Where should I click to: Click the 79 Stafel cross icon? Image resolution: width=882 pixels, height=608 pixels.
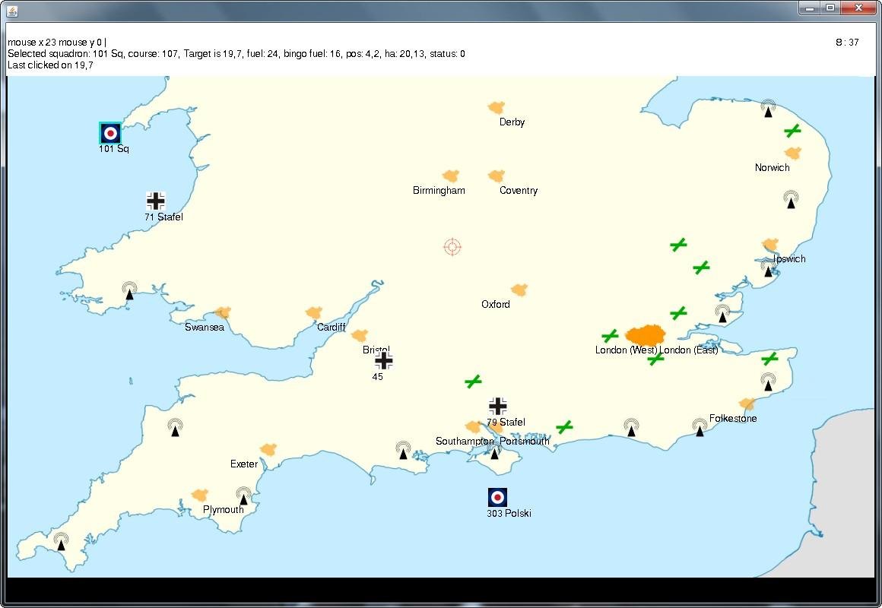[498, 407]
